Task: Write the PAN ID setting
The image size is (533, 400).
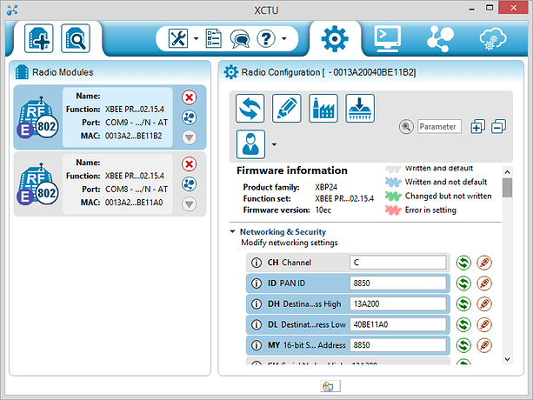Action: pyautogui.click(x=484, y=283)
